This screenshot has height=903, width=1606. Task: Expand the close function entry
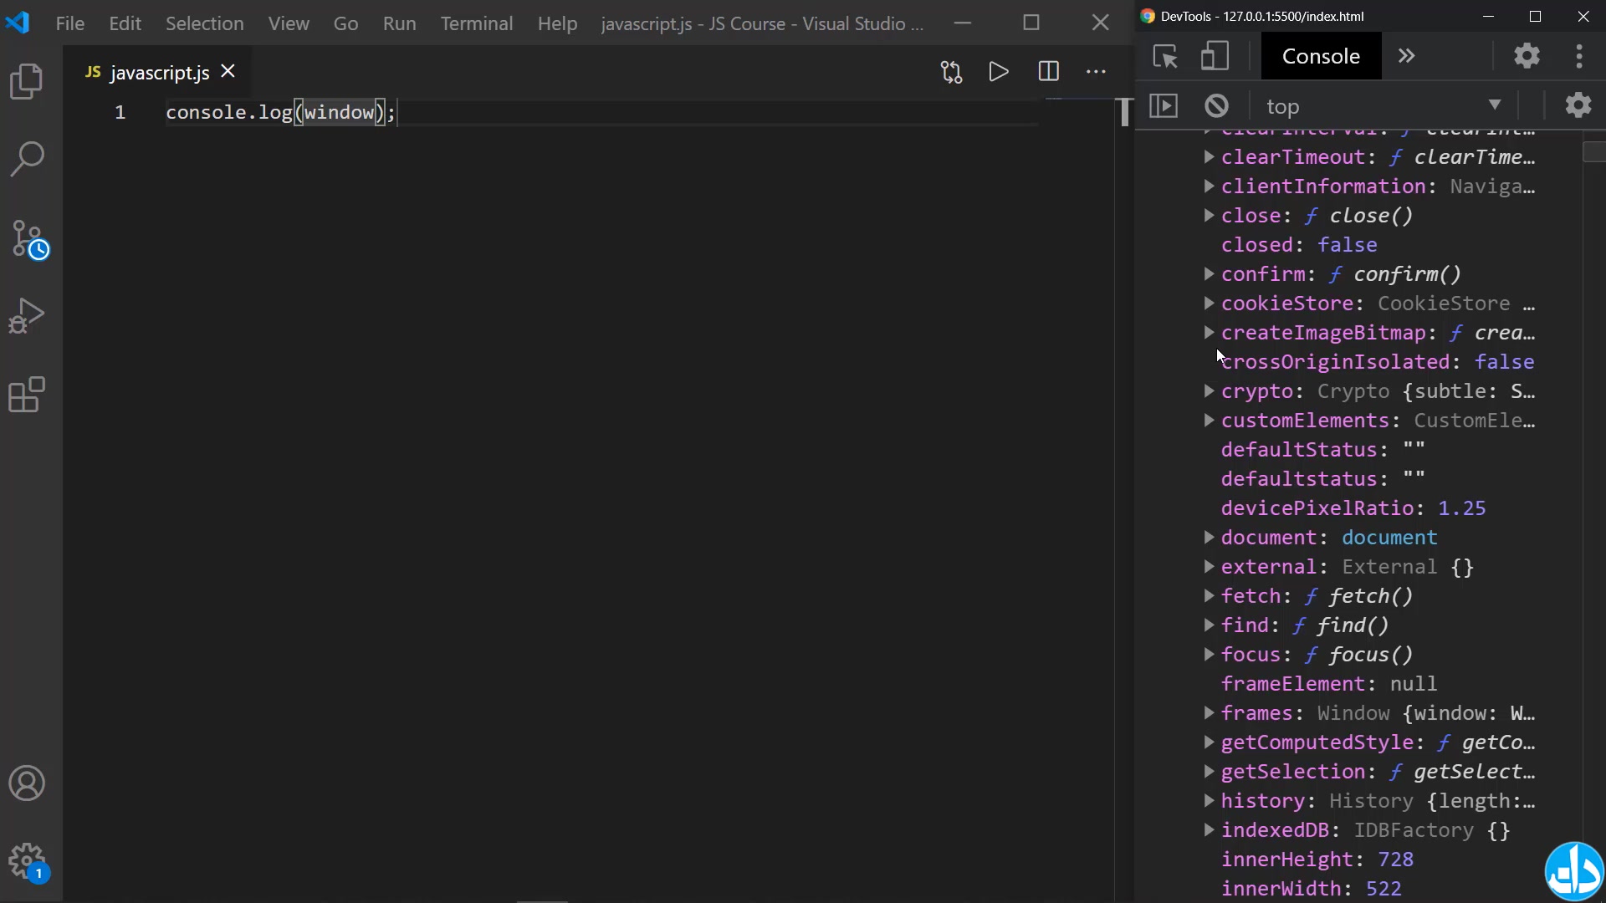[1209, 216]
